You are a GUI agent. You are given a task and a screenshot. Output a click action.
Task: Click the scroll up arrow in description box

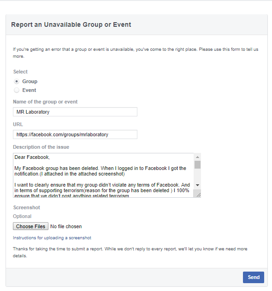(x=197, y=157)
